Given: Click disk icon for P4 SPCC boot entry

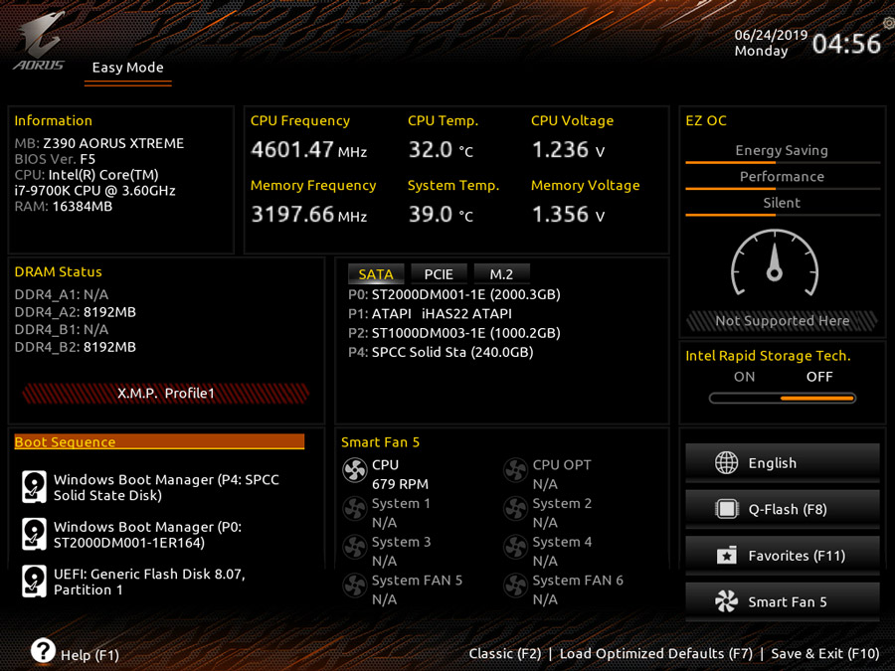Looking at the screenshot, I should (x=34, y=487).
